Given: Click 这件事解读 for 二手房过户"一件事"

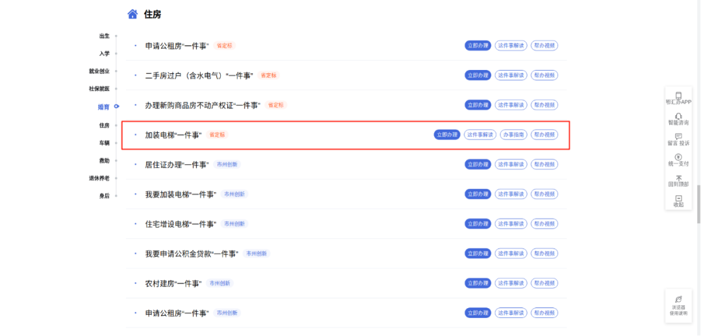Looking at the screenshot, I should [x=511, y=75].
